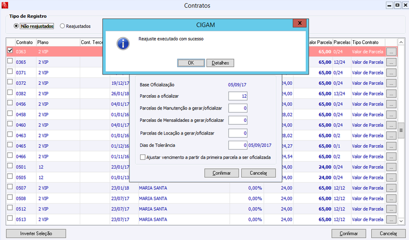Uncheck the checkbox for contract 0363
This screenshot has width=409, height=240.
(x=10, y=50)
